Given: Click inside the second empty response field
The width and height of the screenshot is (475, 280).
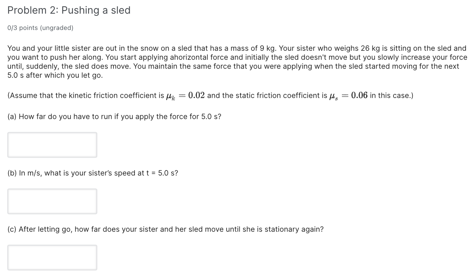Looking at the screenshot, I should tap(52, 201).
